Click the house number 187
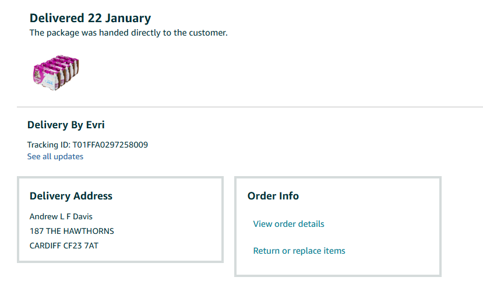The width and height of the screenshot is (483, 291). (x=37, y=231)
